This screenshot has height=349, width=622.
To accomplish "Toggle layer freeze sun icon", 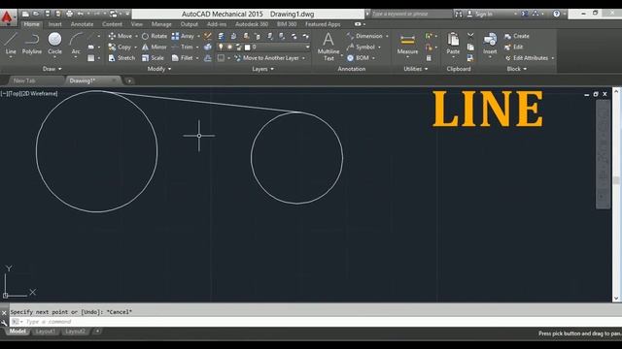I will pyautogui.click(x=229, y=48).
